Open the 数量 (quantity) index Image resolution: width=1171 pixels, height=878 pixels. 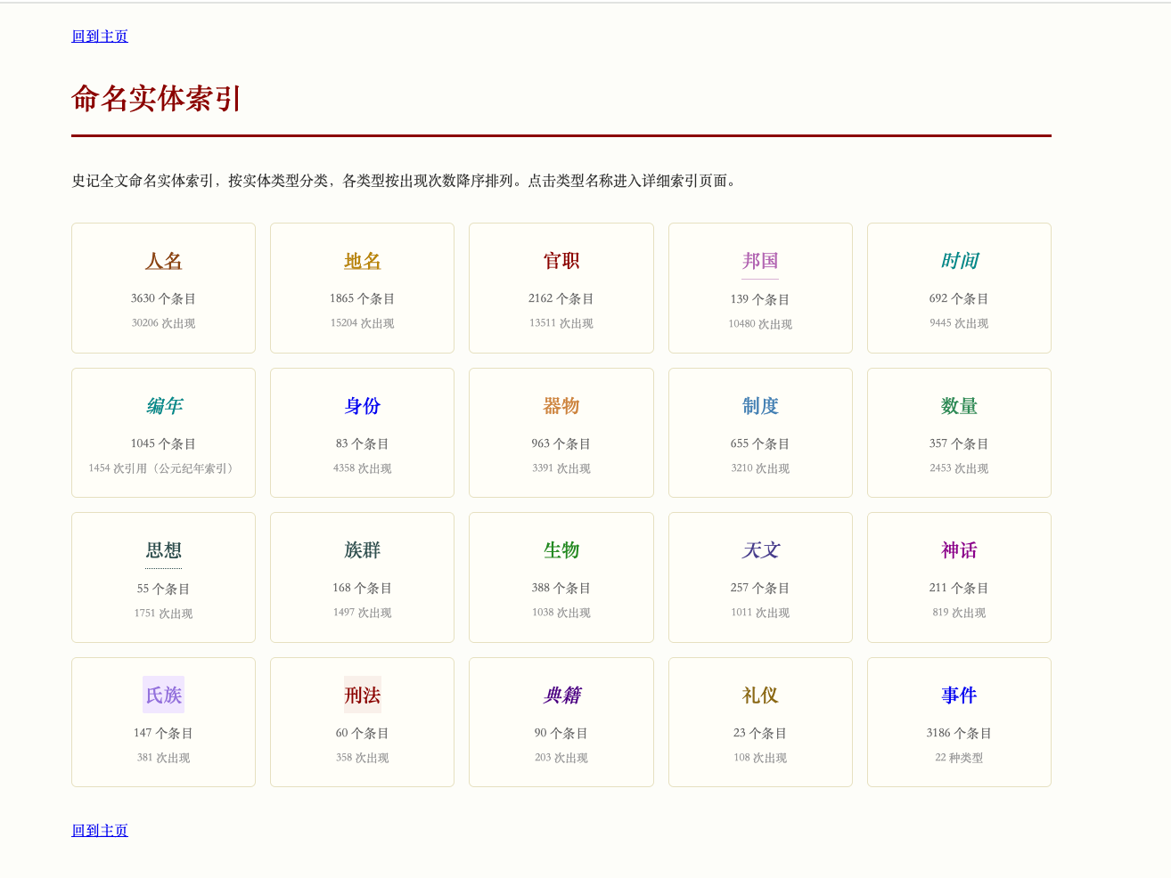(959, 406)
